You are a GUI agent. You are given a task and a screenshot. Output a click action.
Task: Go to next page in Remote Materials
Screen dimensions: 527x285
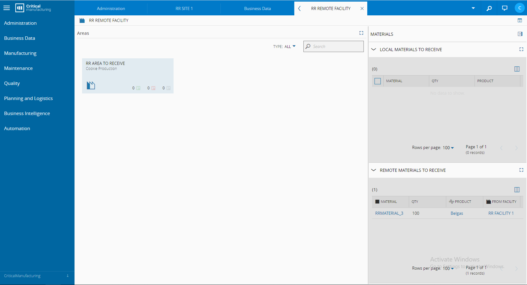516,269
